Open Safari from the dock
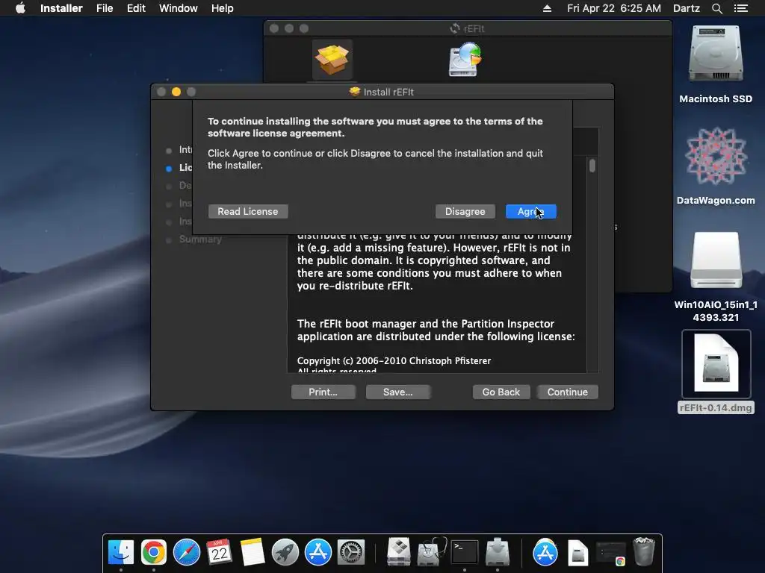 [x=186, y=553]
